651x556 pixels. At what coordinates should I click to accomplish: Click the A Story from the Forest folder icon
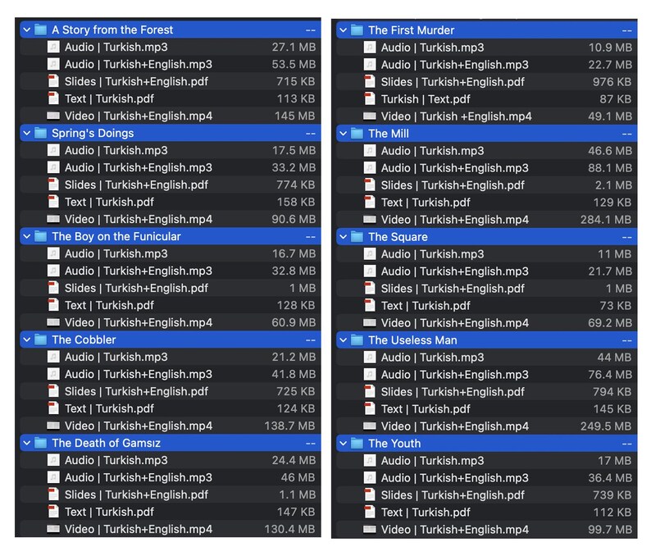point(40,30)
